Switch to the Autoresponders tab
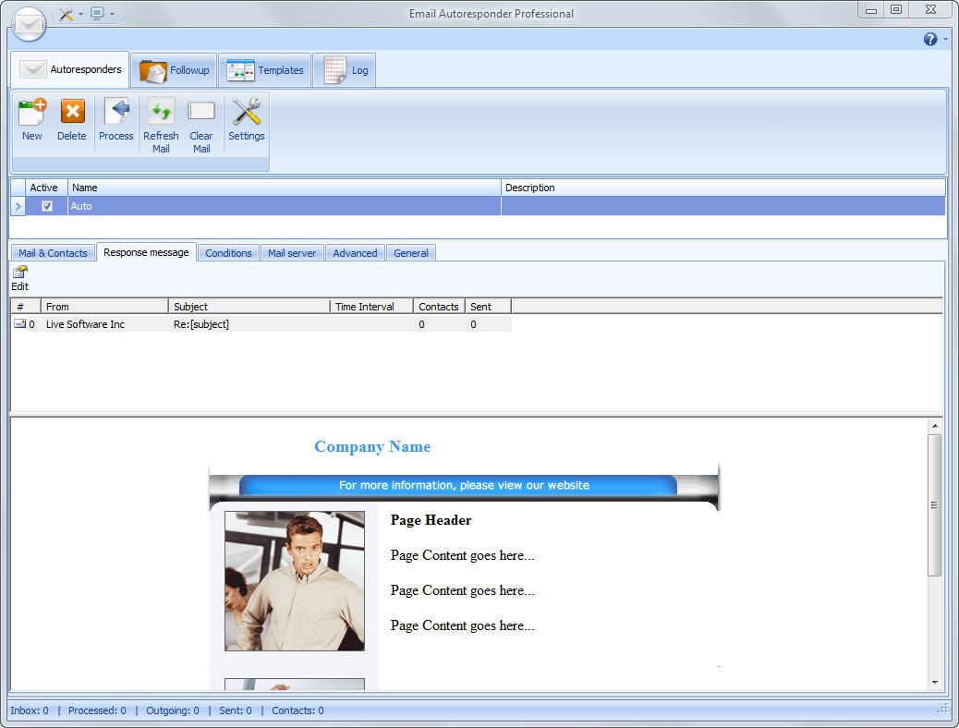 [69, 69]
